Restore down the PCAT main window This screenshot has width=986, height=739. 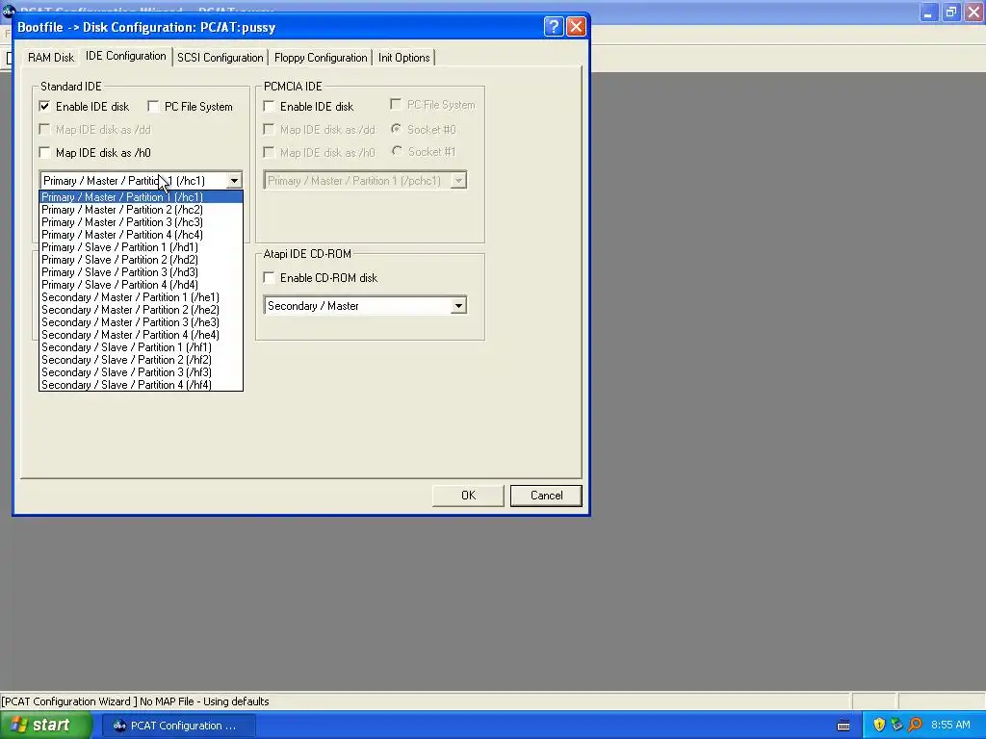[x=950, y=12]
